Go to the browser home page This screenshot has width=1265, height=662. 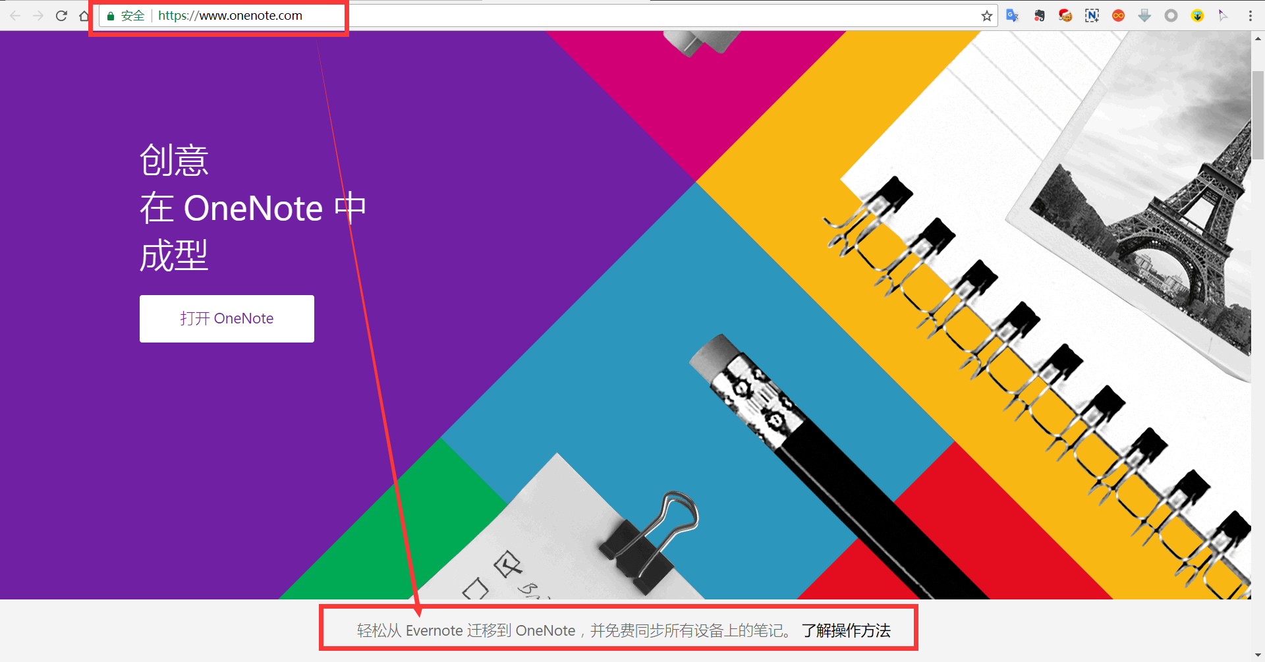click(x=84, y=16)
